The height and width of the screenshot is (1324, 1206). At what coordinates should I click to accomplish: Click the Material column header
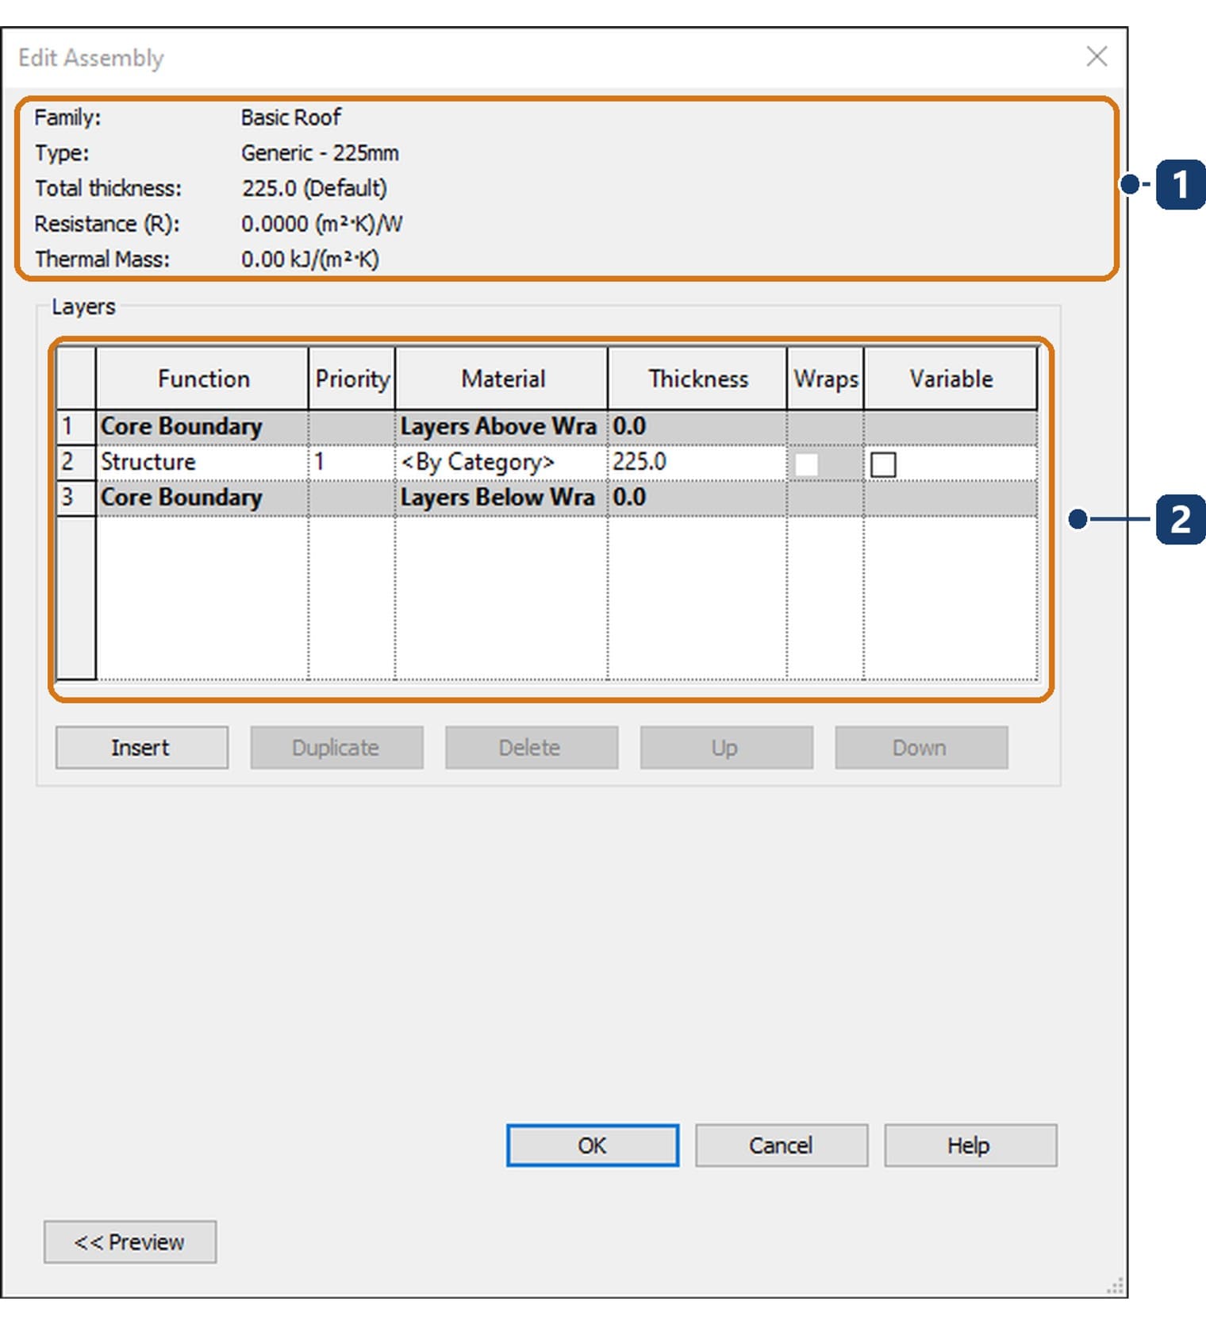pos(501,379)
